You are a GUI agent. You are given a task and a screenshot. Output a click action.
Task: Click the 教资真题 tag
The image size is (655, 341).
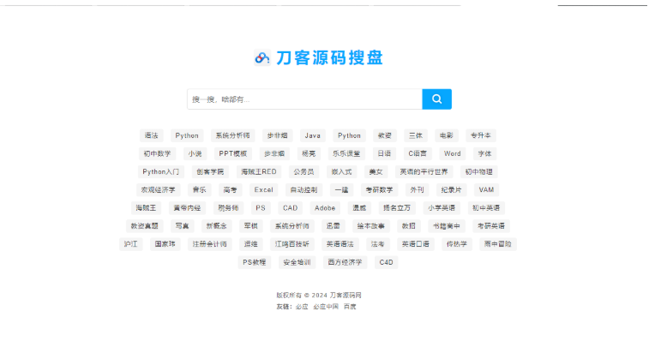pyautogui.click(x=145, y=226)
